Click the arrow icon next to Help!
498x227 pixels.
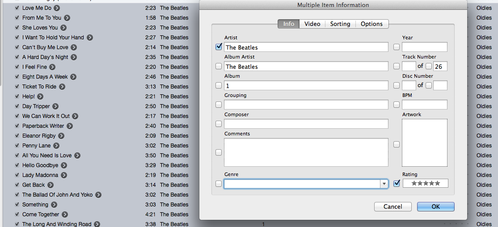40,97
